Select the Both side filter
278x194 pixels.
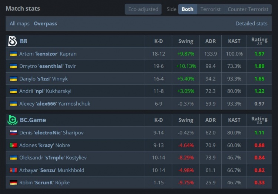pyautogui.click(x=188, y=9)
